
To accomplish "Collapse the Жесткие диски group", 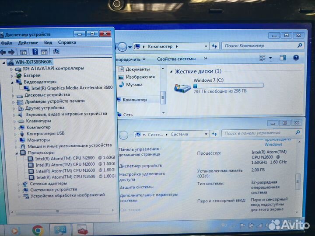I will click(x=171, y=72).
